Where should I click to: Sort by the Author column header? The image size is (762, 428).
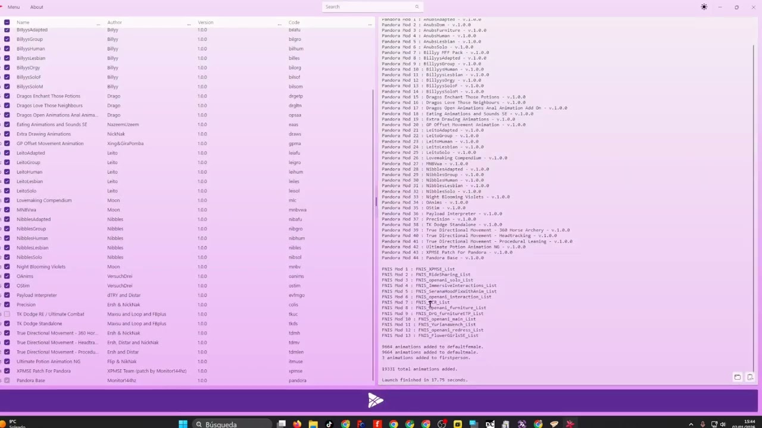pos(114,22)
